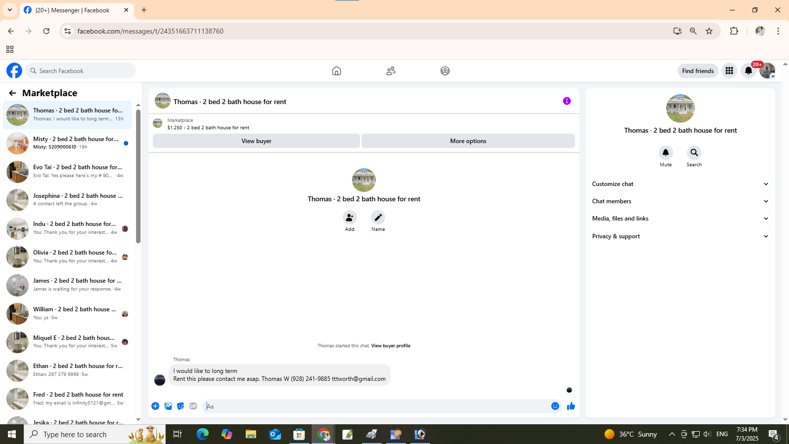Bookmark this tab with star icon
The width and height of the screenshot is (789, 444).
tap(709, 31)
